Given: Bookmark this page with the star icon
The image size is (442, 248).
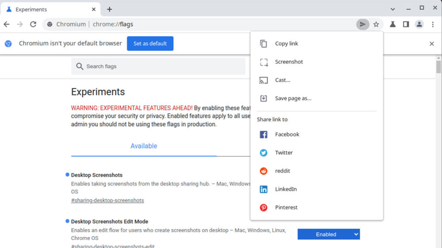Looking at the screenshot, I should [x=376, y=24].
